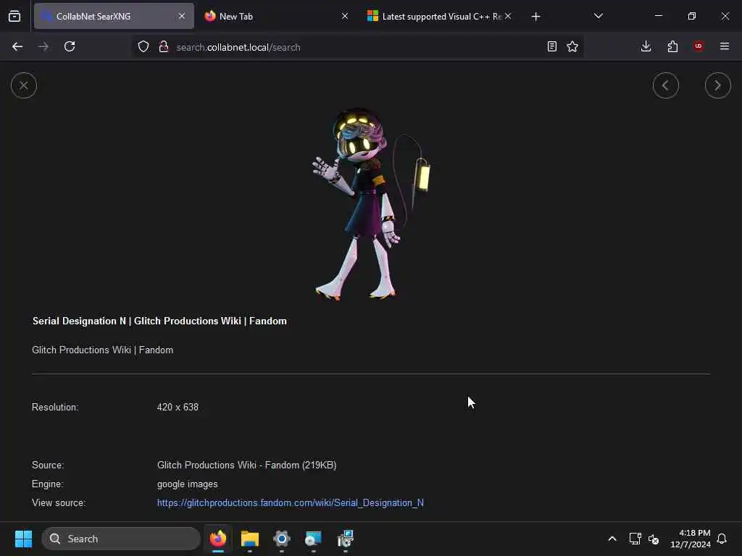Viewport: 742px width, 556px height.
Task: Expand the list all tabs dropdown
Action: tap(598, 16)
